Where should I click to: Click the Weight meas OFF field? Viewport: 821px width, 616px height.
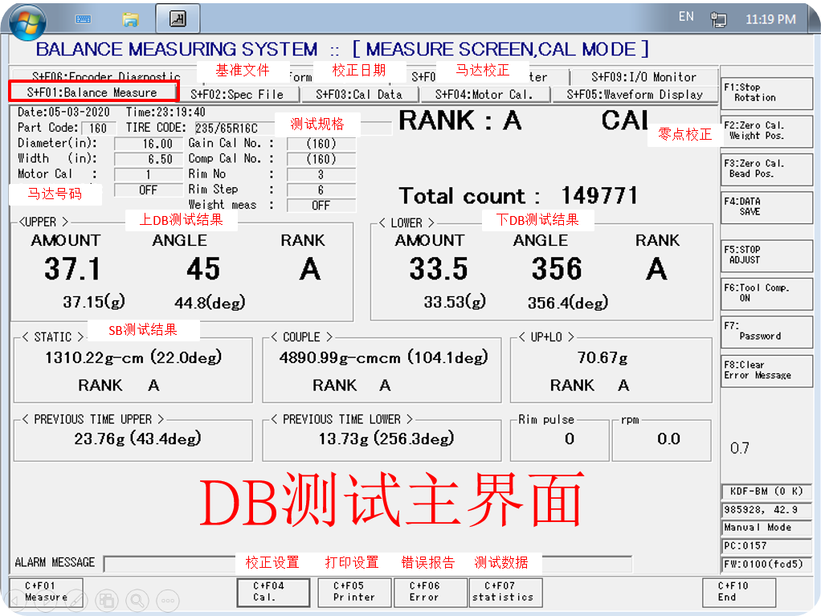point(321,205)
